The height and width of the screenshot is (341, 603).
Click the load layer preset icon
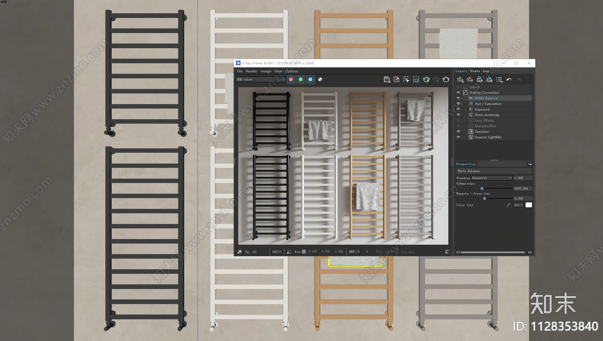click(x=489, y=80)
